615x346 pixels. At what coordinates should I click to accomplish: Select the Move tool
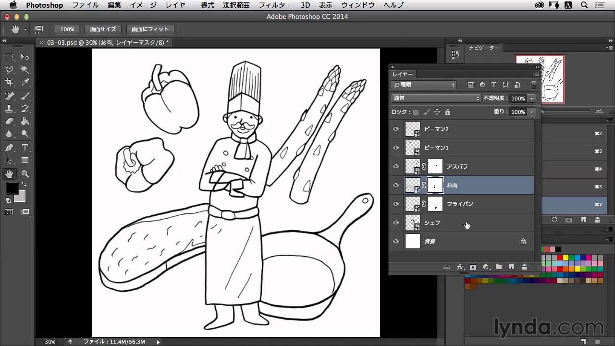pos(25,57)
